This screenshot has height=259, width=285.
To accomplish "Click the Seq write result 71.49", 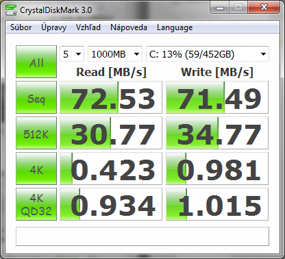I will click(217, 97).
